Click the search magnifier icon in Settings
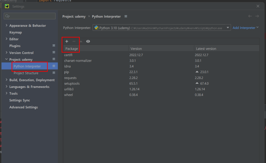The height and width of the screenshot is (163, 266). 7,16
